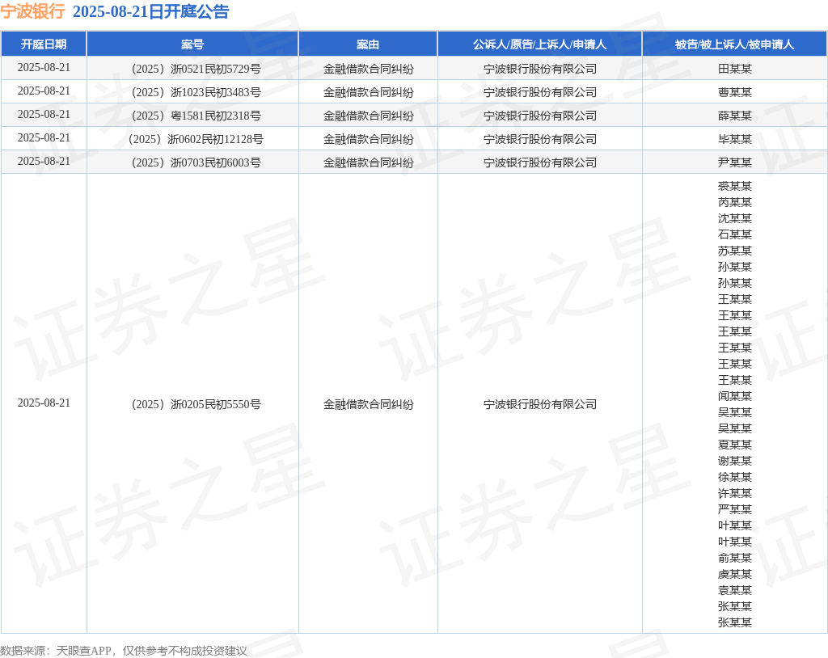
Task: Click defendant "石某某" in the list
Action: (734, 234)
